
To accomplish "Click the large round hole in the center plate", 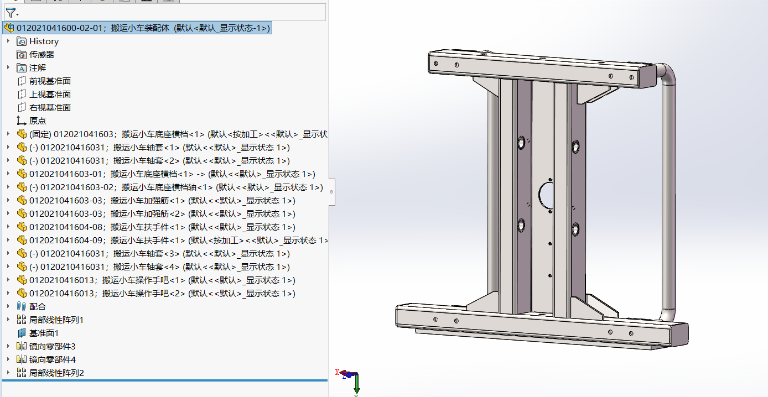I will [x=546, y=195].
